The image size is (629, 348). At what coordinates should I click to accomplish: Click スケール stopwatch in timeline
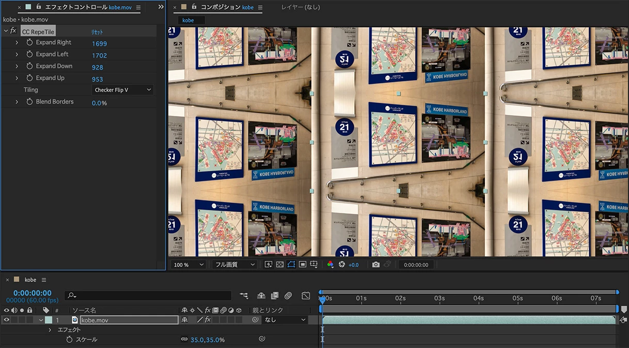[69, 340]
